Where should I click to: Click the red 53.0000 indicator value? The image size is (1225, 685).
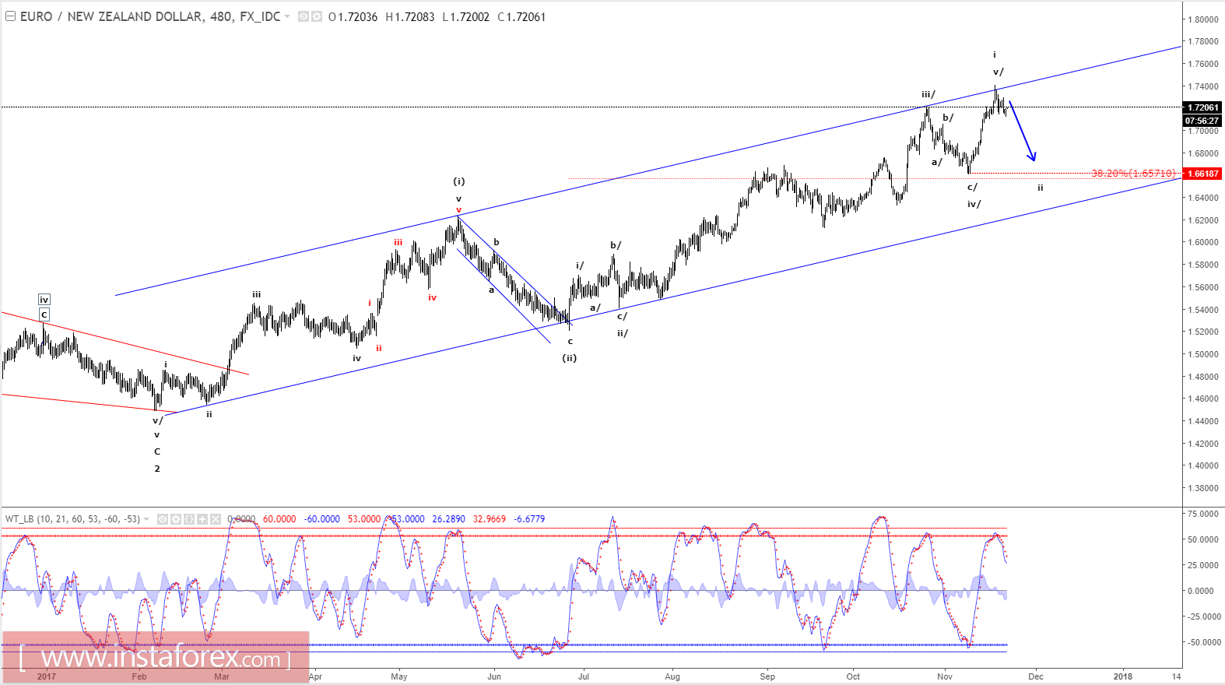(x=364, y=519)
